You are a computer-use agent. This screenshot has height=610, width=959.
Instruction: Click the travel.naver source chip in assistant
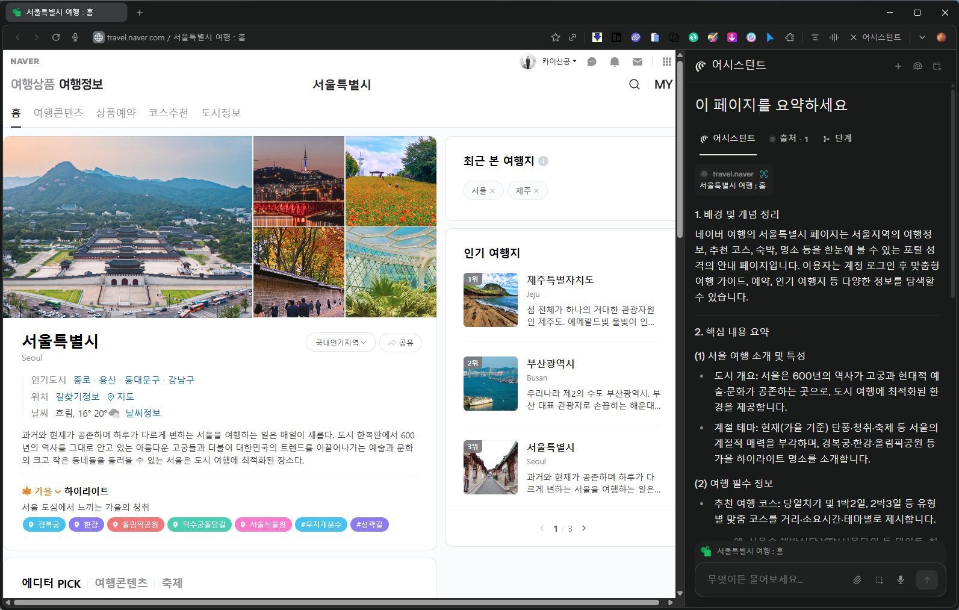click(734, 179)
